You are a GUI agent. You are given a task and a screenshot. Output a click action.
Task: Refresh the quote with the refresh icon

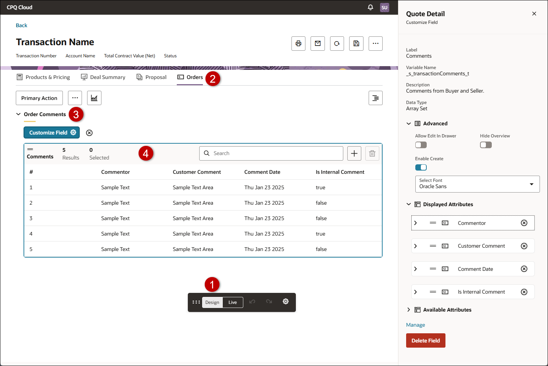pyautogui.click(x=337, y=43)
